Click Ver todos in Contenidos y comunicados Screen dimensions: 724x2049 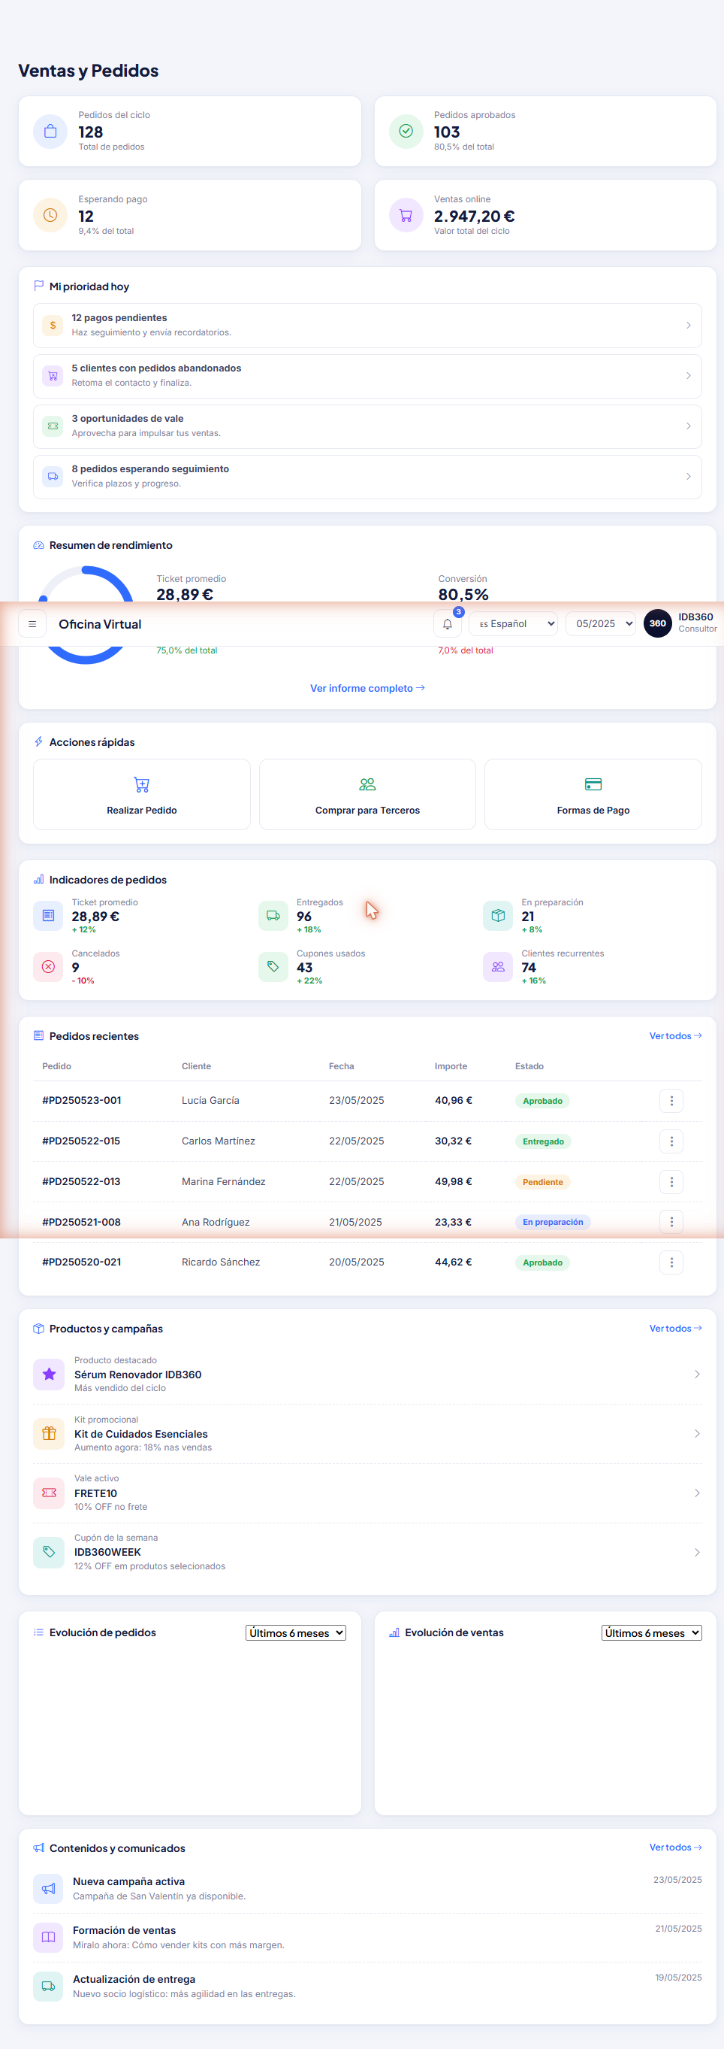tap(675, 1847)
